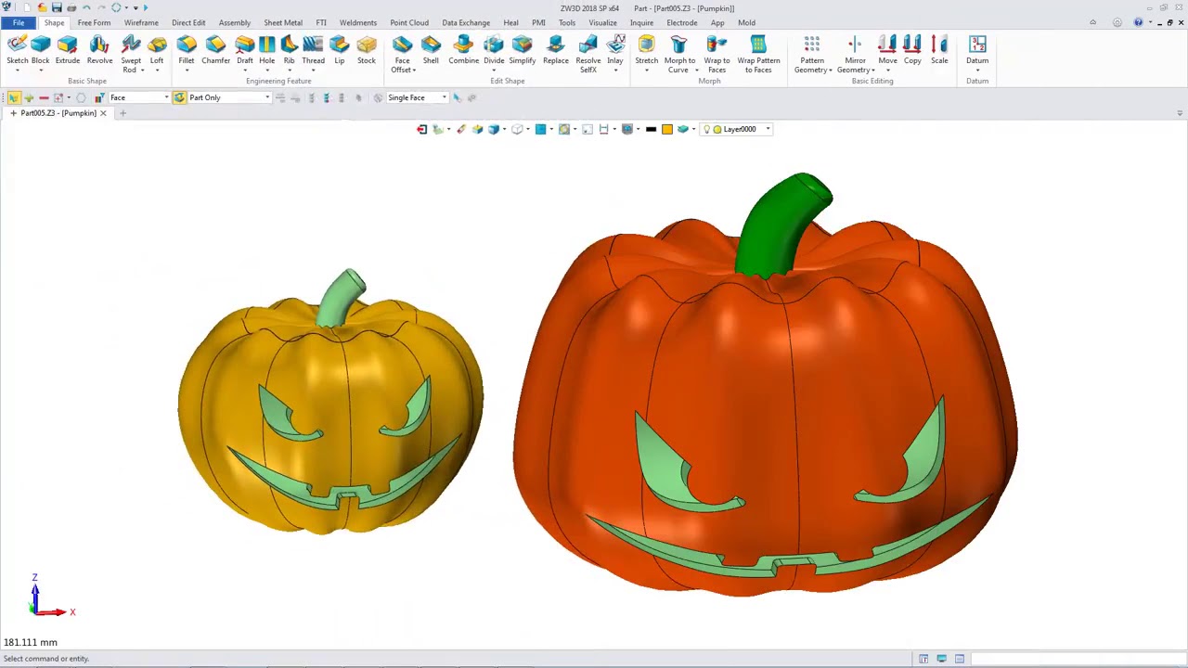Apply the Fillet feature
Image resolution: width=1188 pixels, height=668 pixels.
(x=187, y=51)
